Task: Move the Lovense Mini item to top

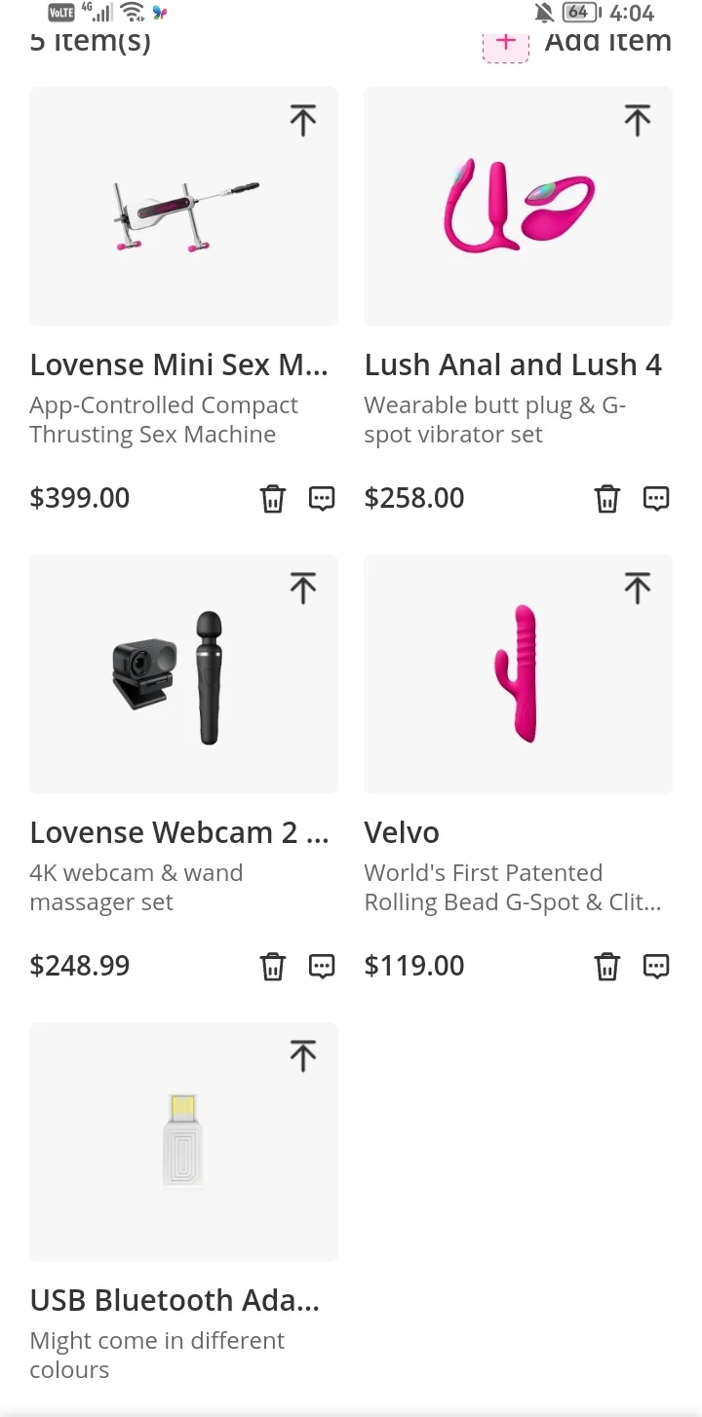Action: [x=303, y=121]
